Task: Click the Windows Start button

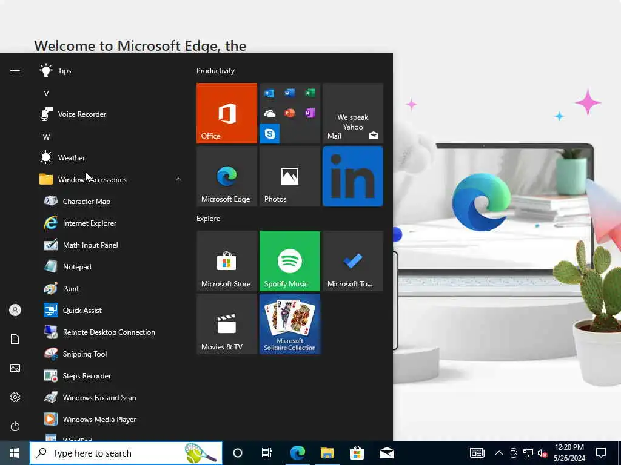Action: point(15,453)
